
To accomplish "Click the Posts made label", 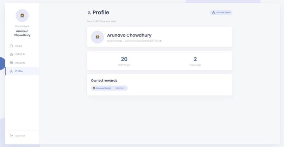I will click(195, 65).
